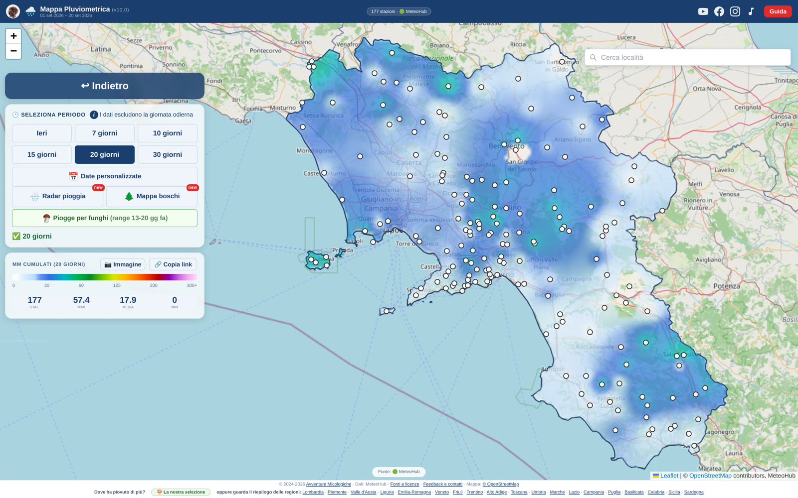
Task: Click La nostra selezione pill
Action: pyautogui.click(x=181, y=492)
